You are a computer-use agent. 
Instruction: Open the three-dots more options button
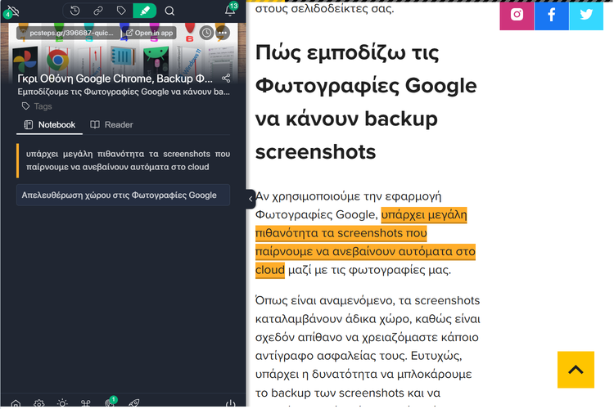[x=223, y=33]
